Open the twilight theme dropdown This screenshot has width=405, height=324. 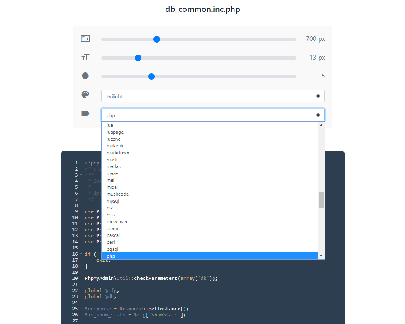click(213, 96)
